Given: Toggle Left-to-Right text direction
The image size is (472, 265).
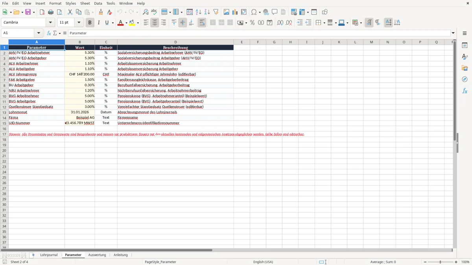Looking at the screenshot, I should coord(369,23).
